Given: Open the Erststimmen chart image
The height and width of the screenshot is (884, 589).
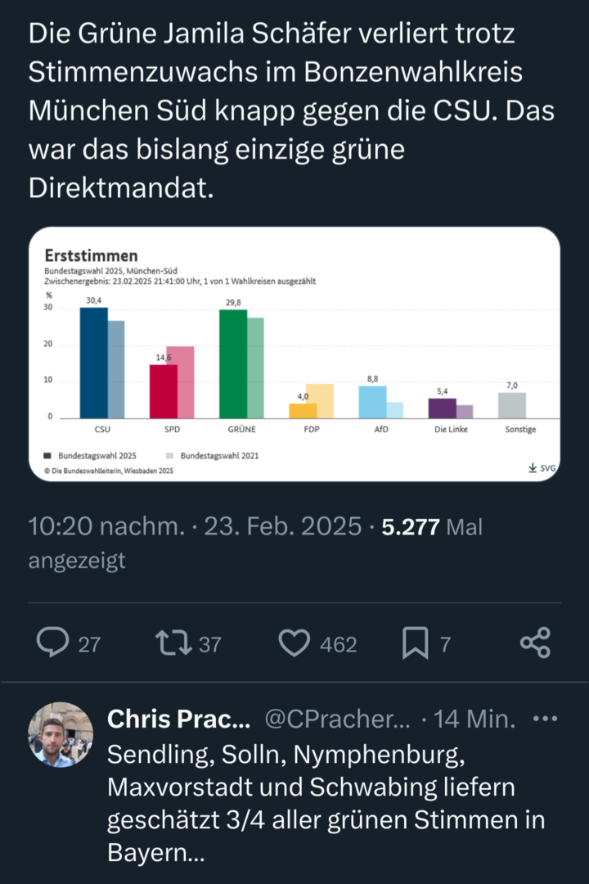Looking at the screenshot, I should (294, 354).
